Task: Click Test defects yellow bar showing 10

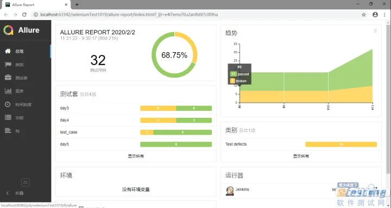Action: tap(341, 144)
